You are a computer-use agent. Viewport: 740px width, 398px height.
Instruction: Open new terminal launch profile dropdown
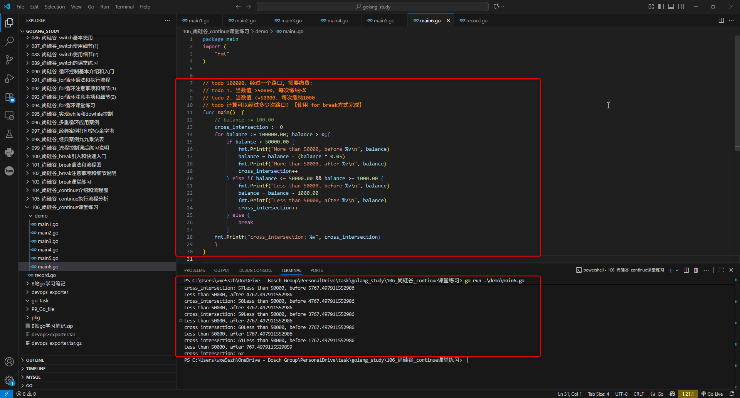(x=677, y=270)
